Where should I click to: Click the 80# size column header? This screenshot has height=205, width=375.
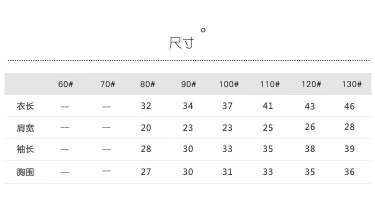147,84
